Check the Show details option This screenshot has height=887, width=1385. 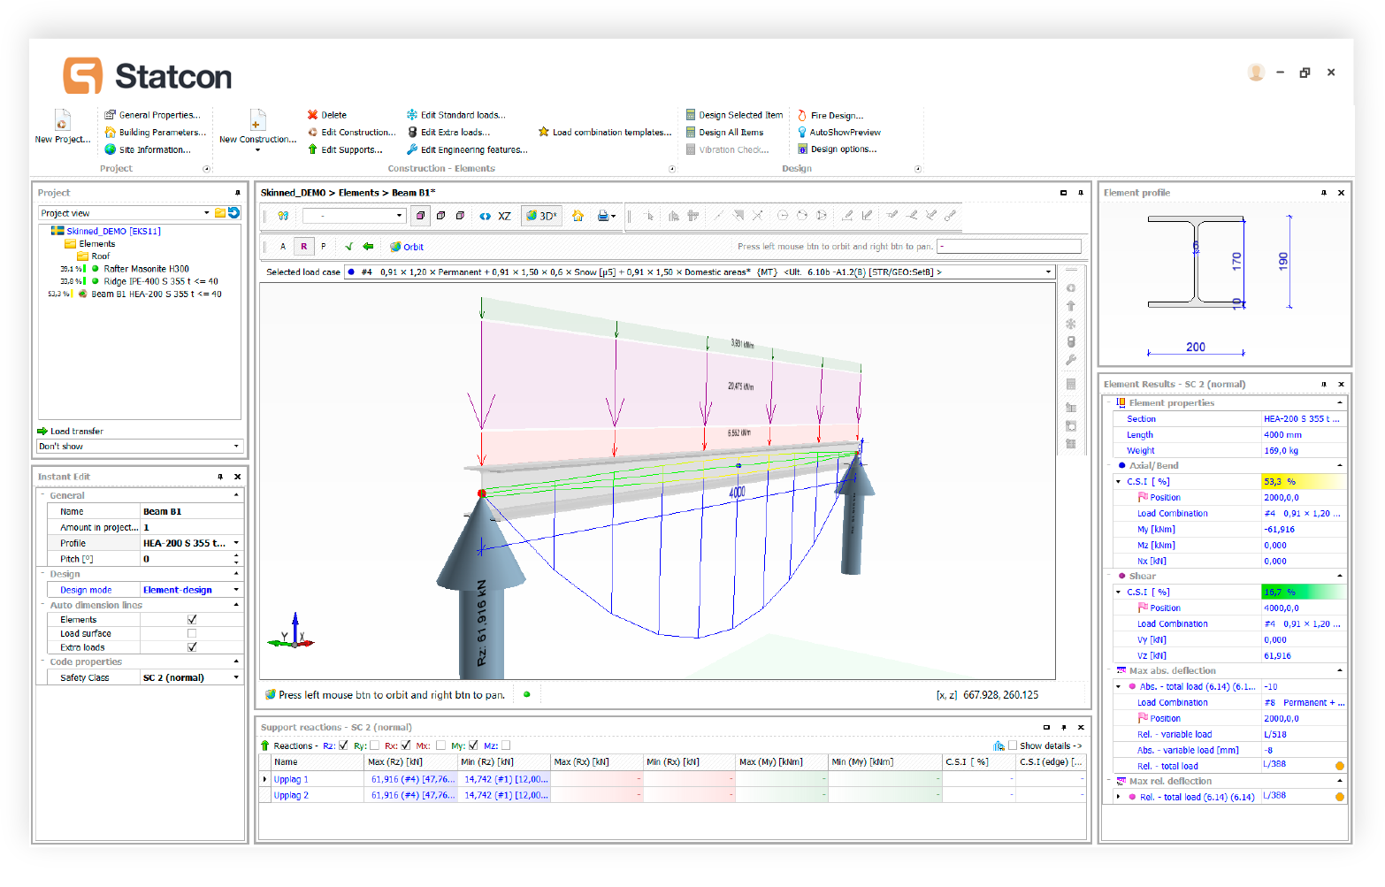pos(1013,746)
